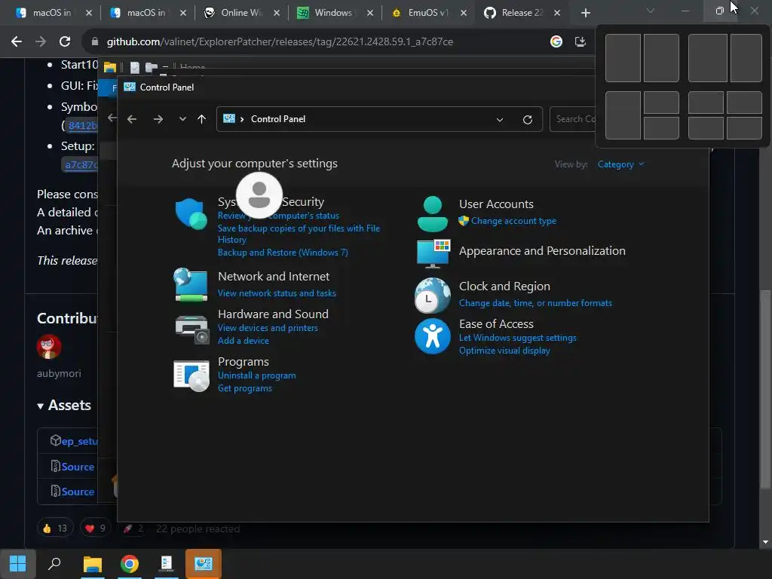This screenshot has height=579, width=772.
Task: Open Ease of Access icon
Action: [x=432, y=337]
